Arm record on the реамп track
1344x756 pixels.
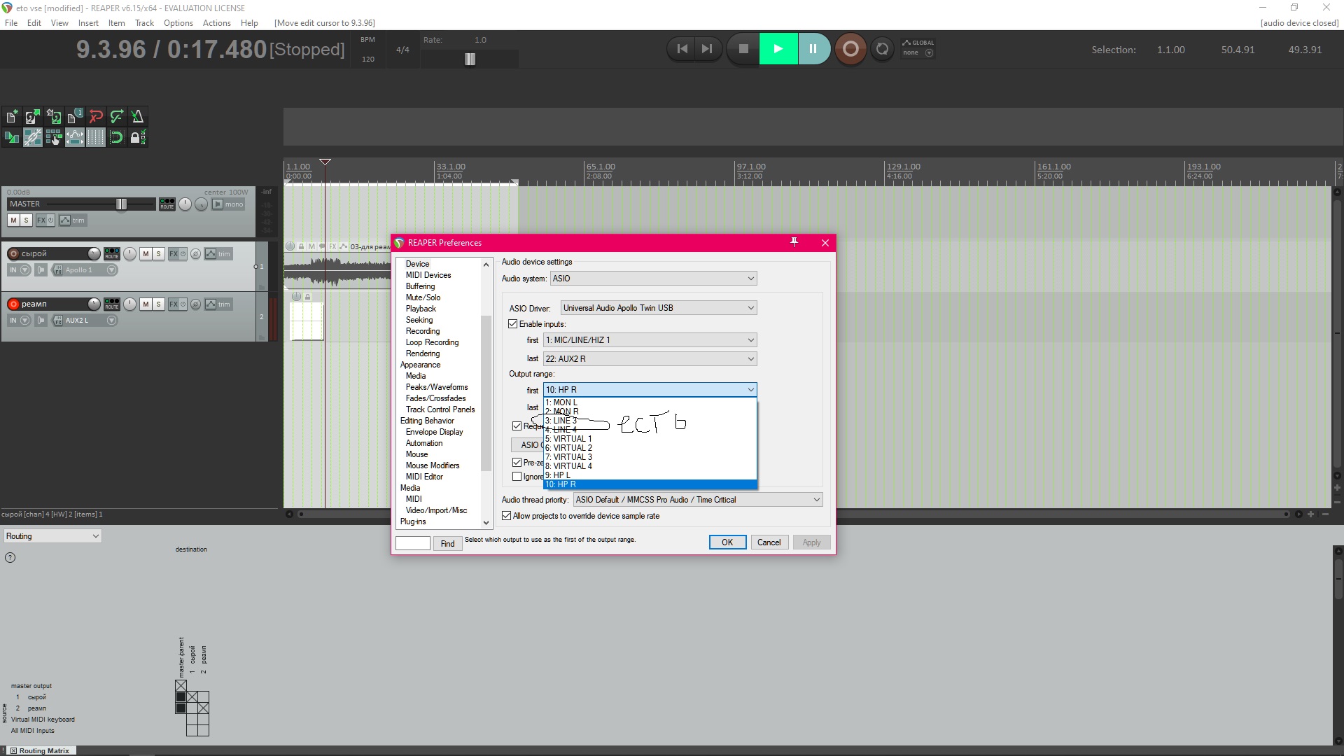[x=13, y=304]
